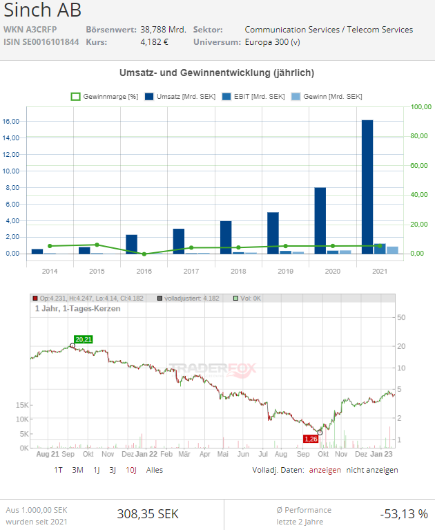Toggle Gewinnmarge [%] legend swatch

pos(76,97)
